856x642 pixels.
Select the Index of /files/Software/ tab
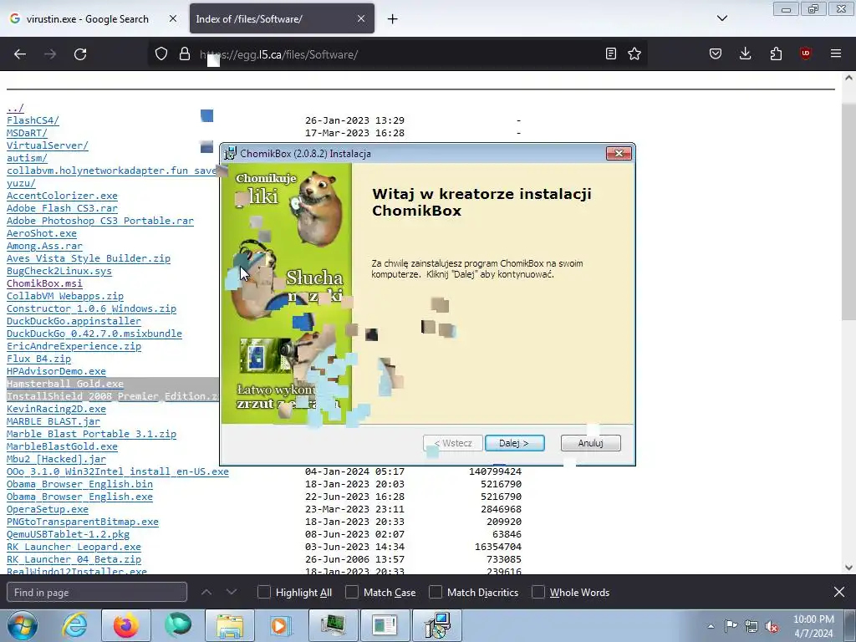coord(282,18)
